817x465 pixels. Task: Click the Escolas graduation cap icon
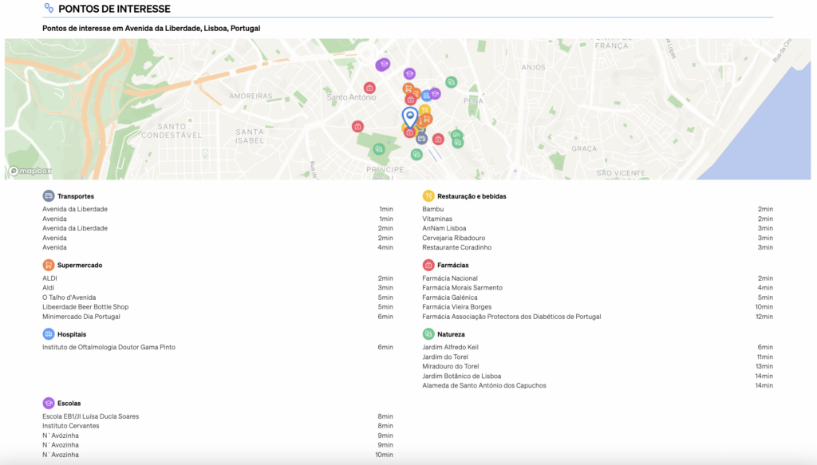[x=49, y=403]
